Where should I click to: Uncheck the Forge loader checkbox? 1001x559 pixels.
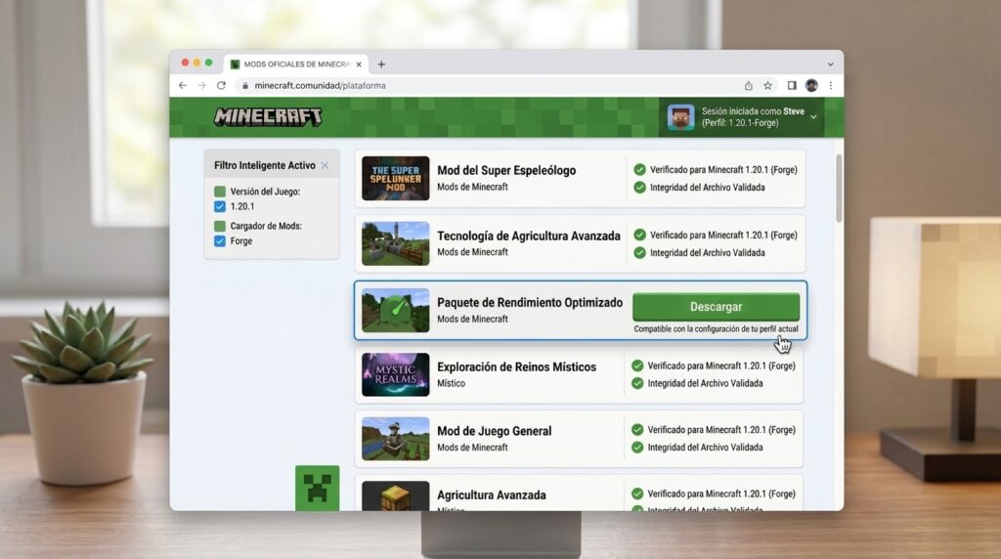coord(220,241)
